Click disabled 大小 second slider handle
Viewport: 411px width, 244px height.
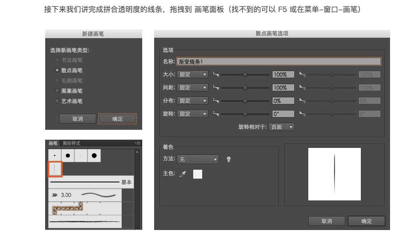(x=331, y=74)
